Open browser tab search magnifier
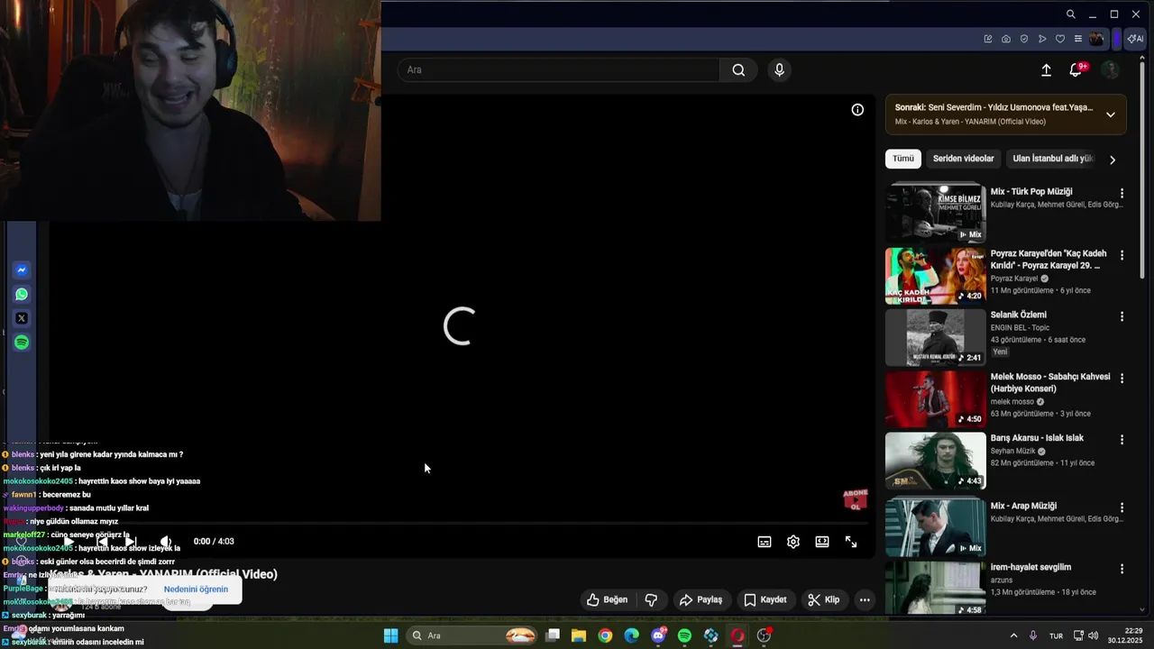This screenshot has height=649, width=1154. pos(1070,14)
